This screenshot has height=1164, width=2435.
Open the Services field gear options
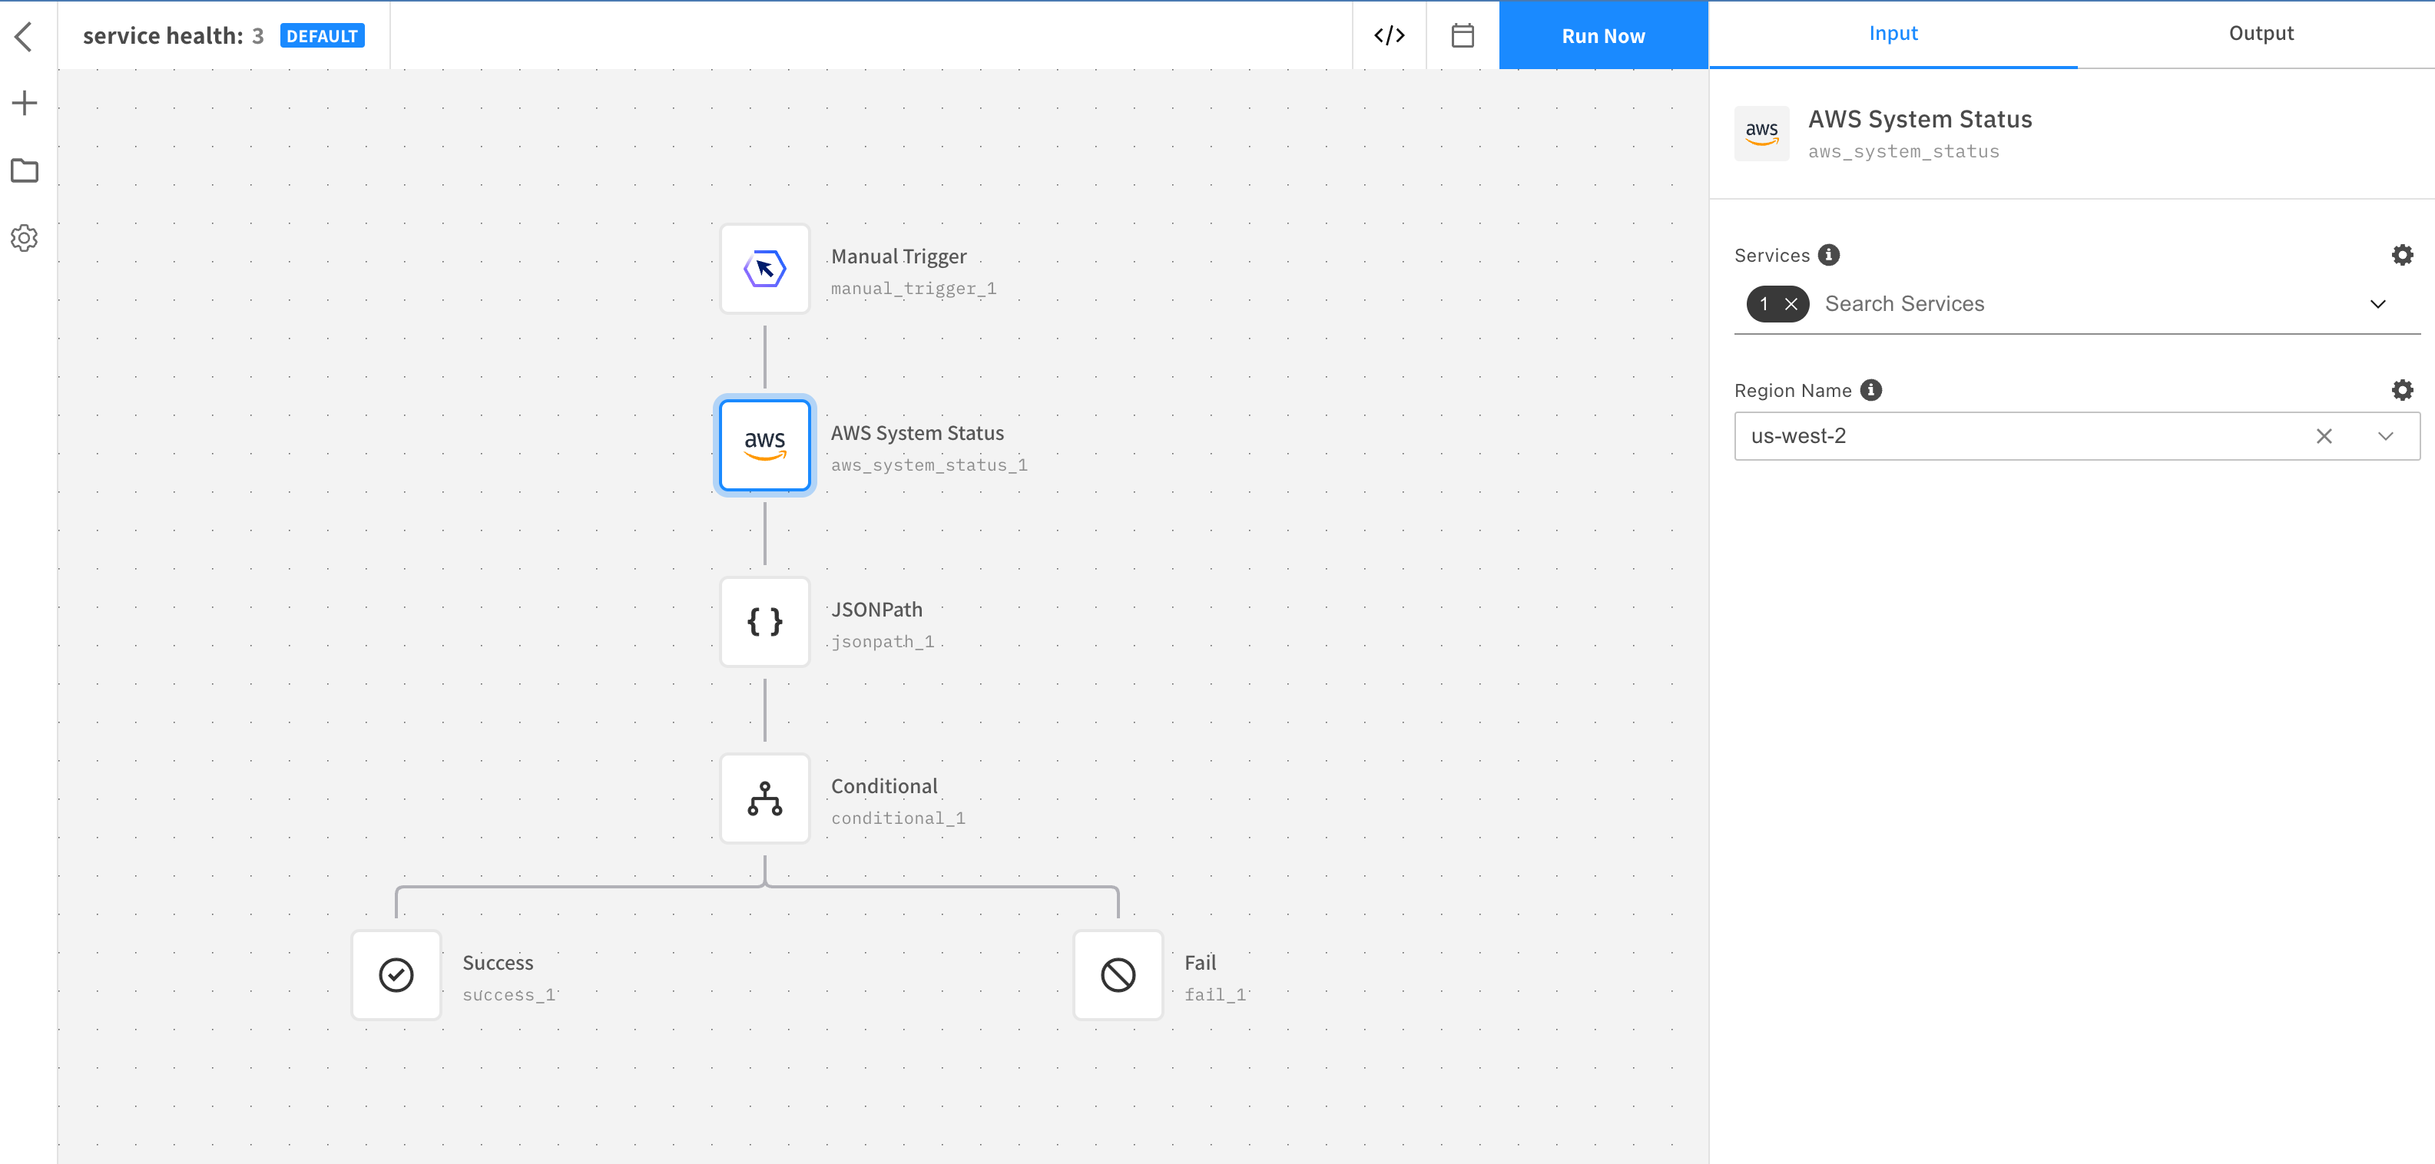click(2402, 255)
